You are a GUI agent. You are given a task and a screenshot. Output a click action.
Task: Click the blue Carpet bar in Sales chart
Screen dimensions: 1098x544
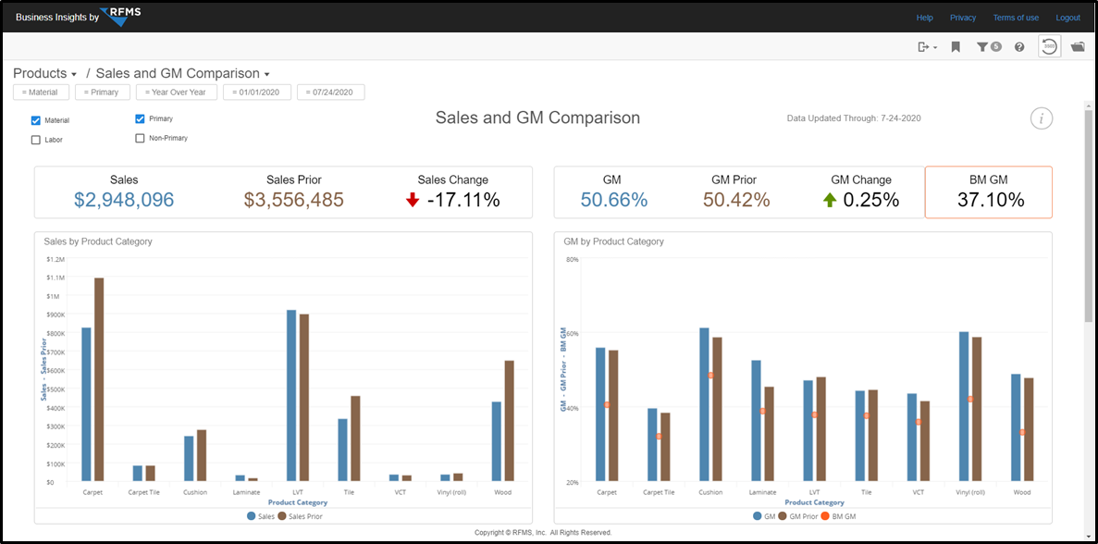tap(86, 404)
